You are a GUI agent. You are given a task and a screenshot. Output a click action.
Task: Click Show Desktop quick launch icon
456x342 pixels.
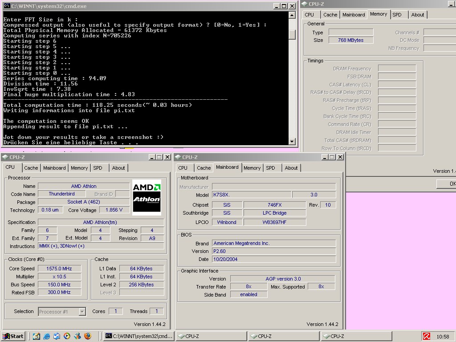pos(37,336)
